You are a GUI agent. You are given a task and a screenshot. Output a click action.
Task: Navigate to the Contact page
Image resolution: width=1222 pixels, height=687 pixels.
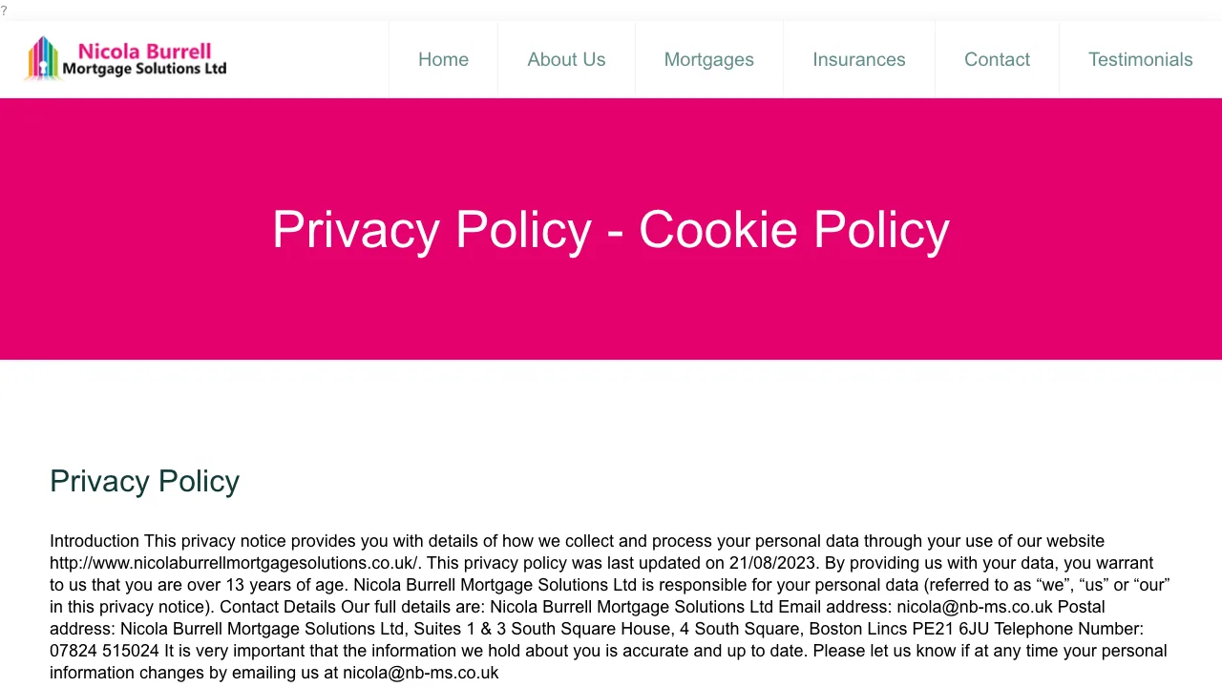[997, 59]
